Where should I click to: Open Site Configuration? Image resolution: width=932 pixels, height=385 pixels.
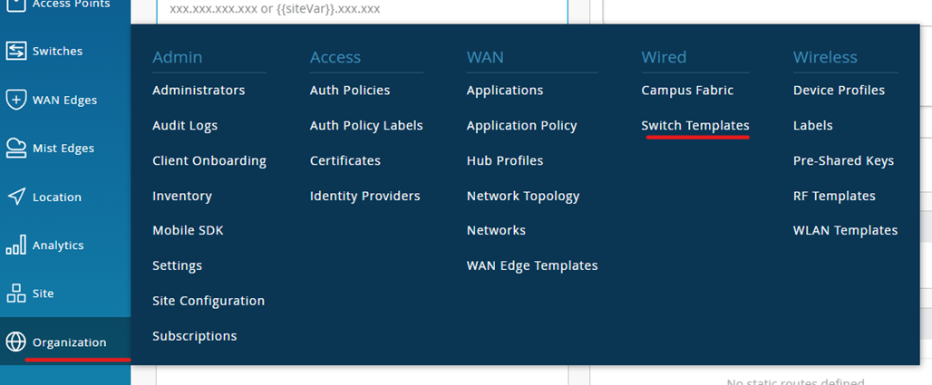pos(209,301)
